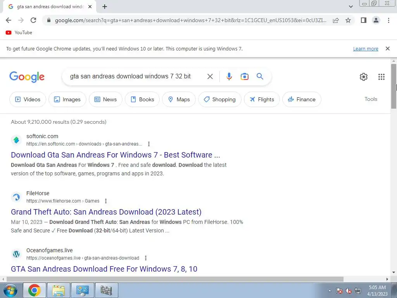Click the vertical scrollbar thumb
The width and height of the screenshot is (397, 298).
click(x=394, y=86)
